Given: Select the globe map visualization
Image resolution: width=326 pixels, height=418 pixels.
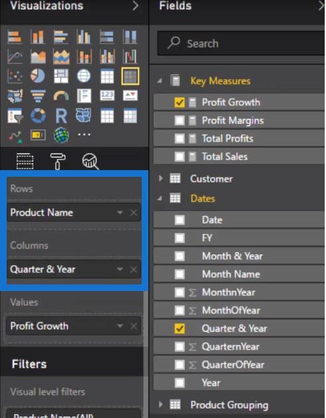Looking at the screenshot, I should click(84, 76).
